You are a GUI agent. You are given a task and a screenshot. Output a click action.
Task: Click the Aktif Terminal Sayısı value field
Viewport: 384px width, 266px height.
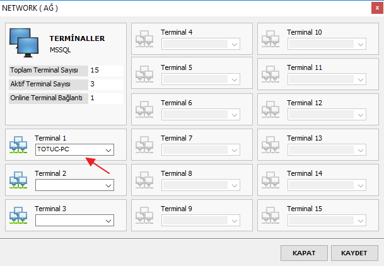tap(106, 84)
